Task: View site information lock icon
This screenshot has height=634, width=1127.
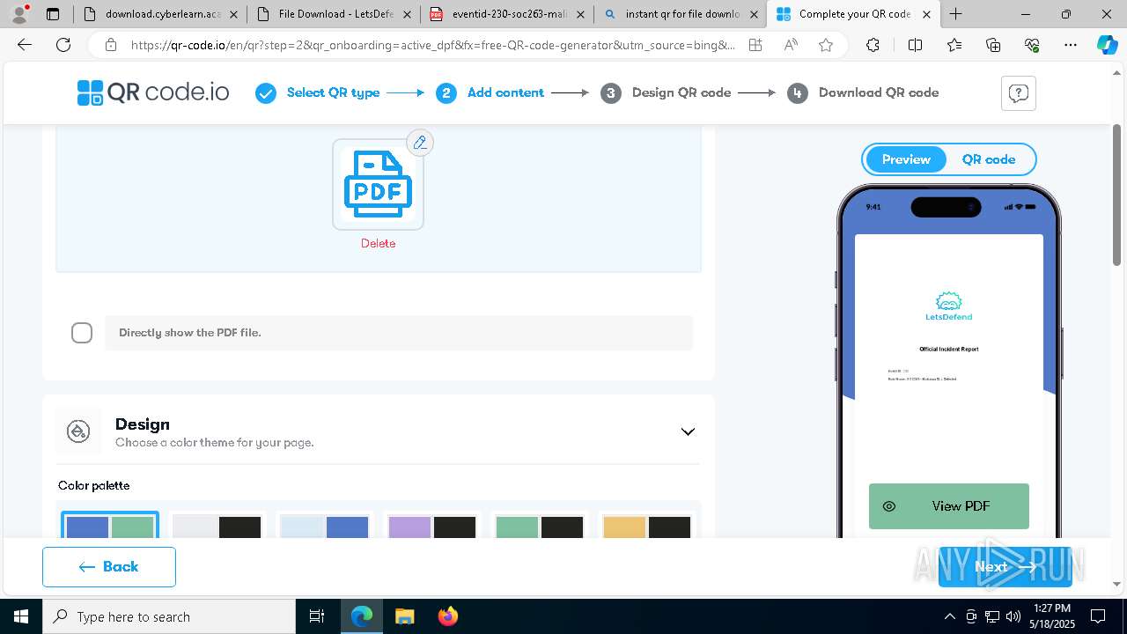Action: (x=110, y=45)
